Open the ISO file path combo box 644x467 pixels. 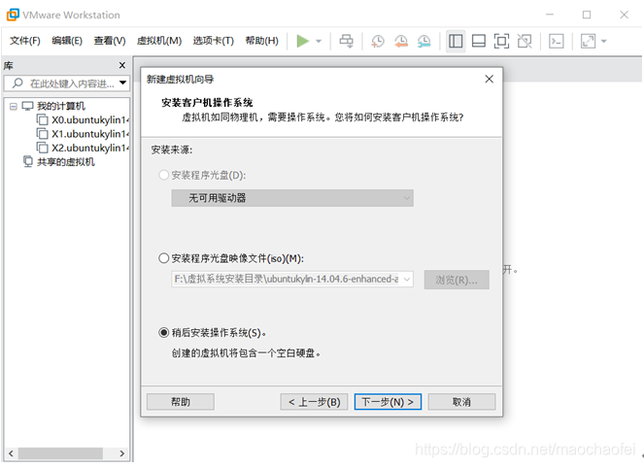pyautogui.click(x=292, y=279)
